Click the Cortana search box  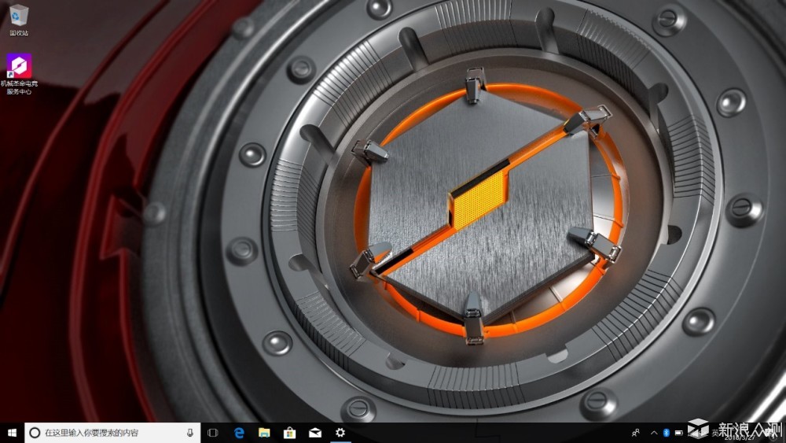click(x=112, y=433)
